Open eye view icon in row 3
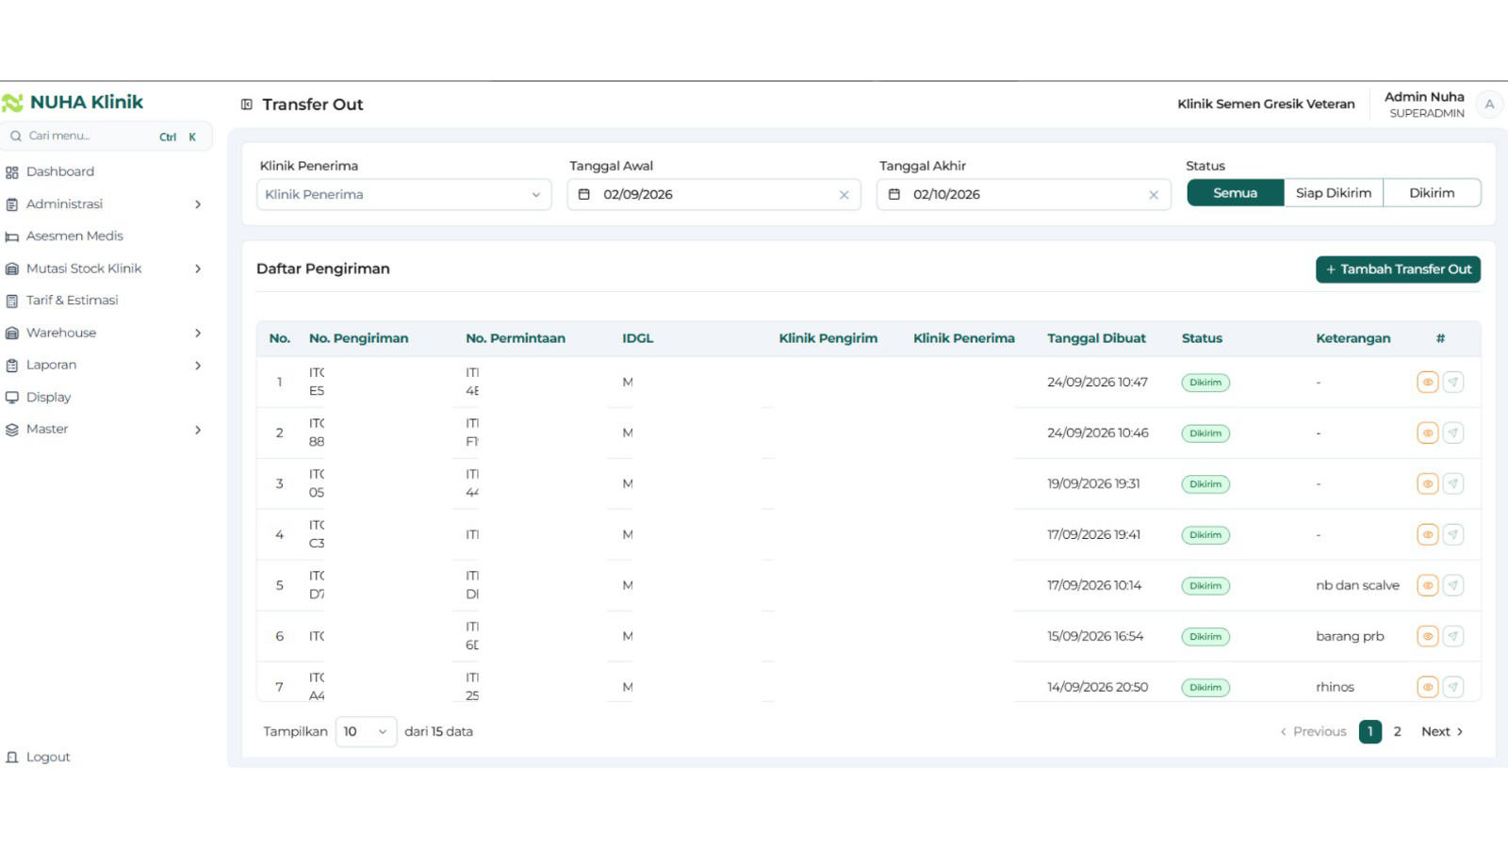This screenshot has height=848, width=1508. pos(1427,484)
